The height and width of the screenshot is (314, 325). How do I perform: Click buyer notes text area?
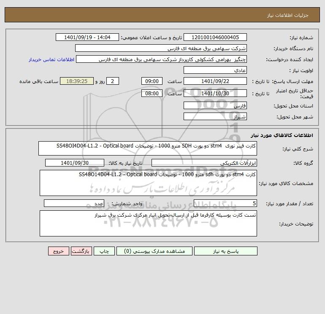tap(148, 223)
